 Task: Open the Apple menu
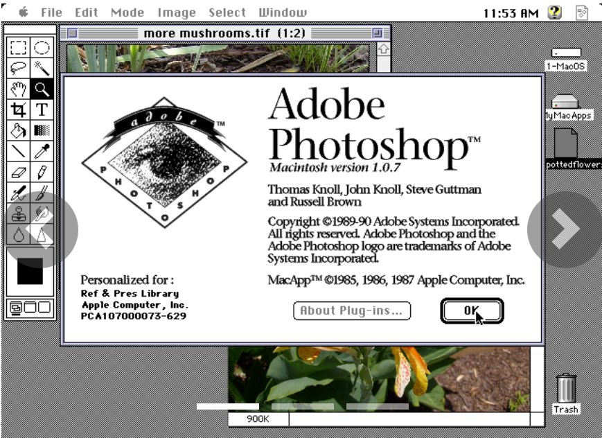point(24,12)
